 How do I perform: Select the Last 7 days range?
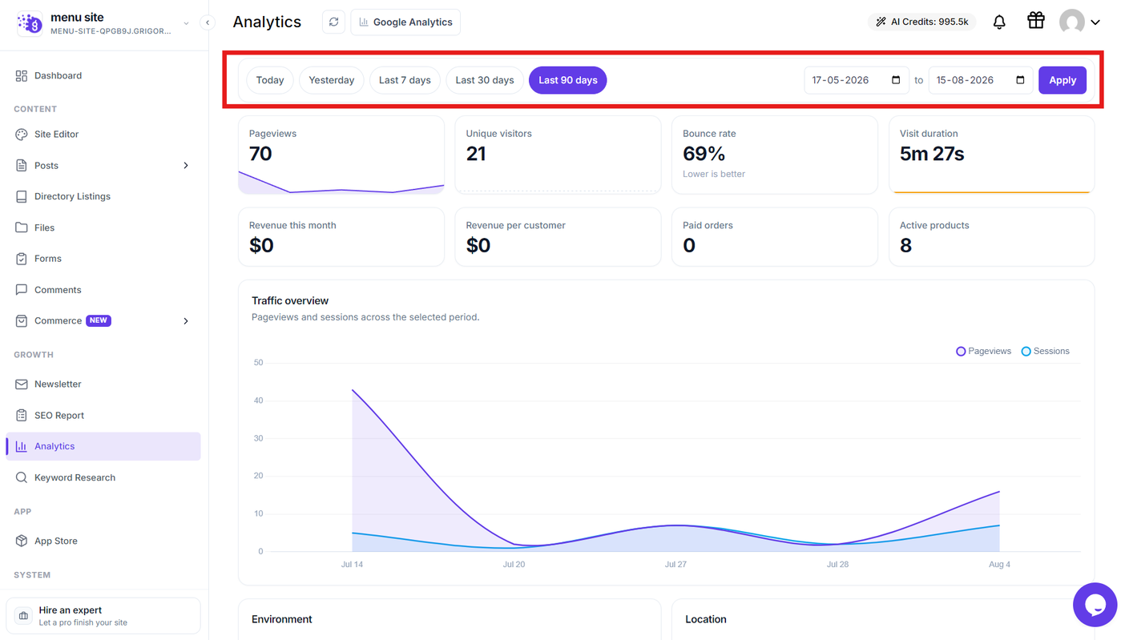click(405, 80)
